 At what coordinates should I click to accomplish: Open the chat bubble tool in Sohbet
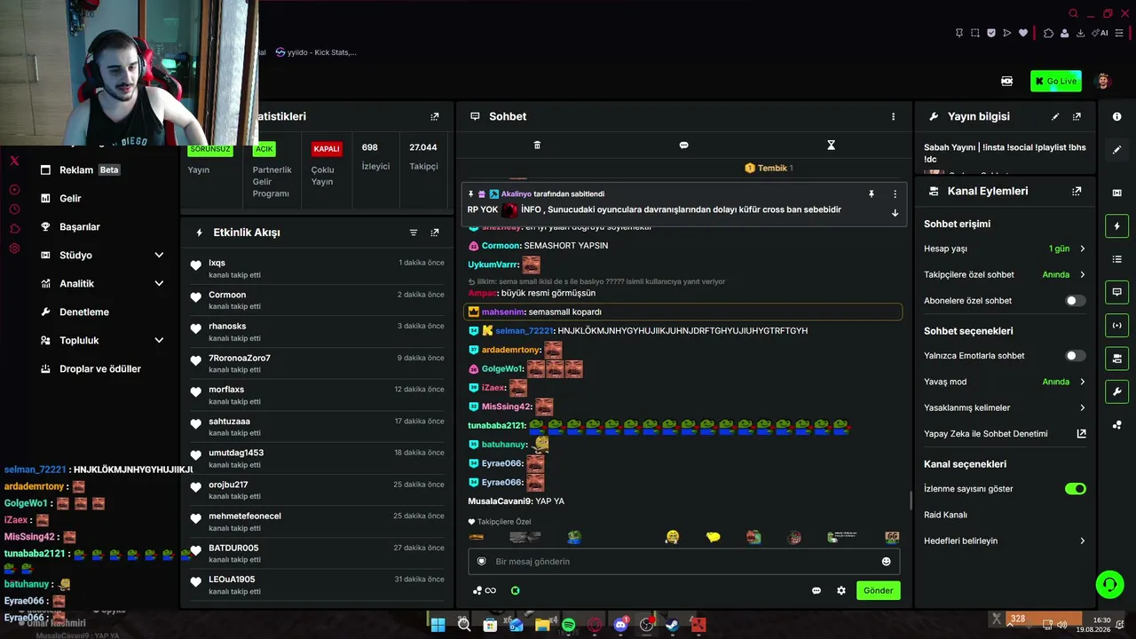point(683,145)
